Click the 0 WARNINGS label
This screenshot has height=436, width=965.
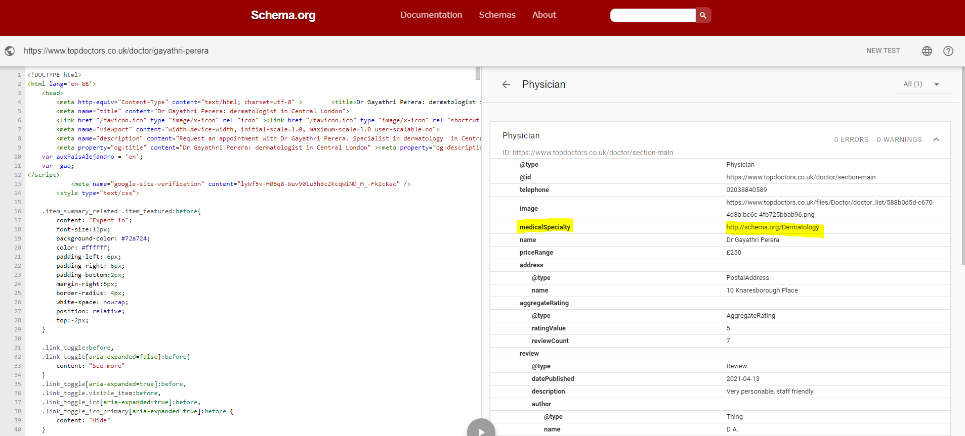[x=899, y=139]
